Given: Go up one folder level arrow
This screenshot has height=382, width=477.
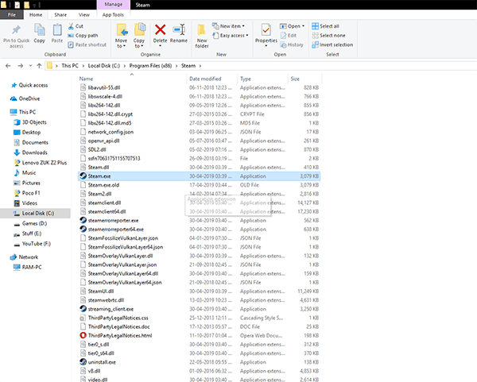Looking at the screenshot, I should coord(39,66).
